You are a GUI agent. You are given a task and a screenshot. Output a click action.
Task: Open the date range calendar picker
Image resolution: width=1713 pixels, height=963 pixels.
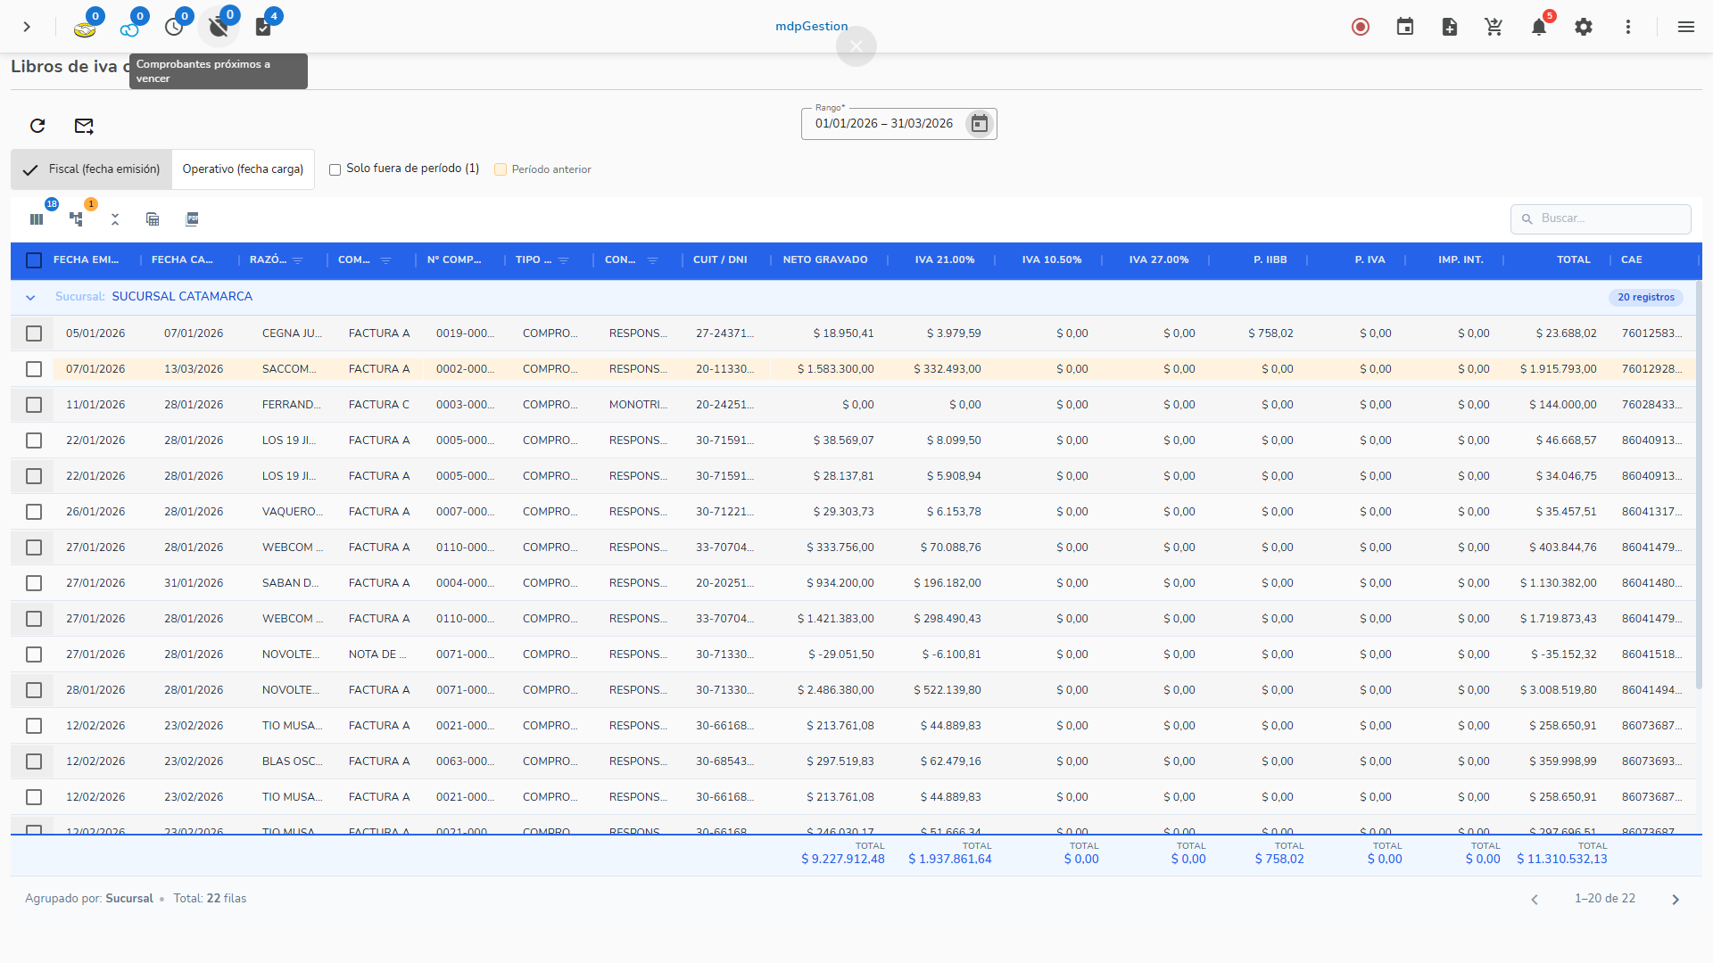click(979, 124)
